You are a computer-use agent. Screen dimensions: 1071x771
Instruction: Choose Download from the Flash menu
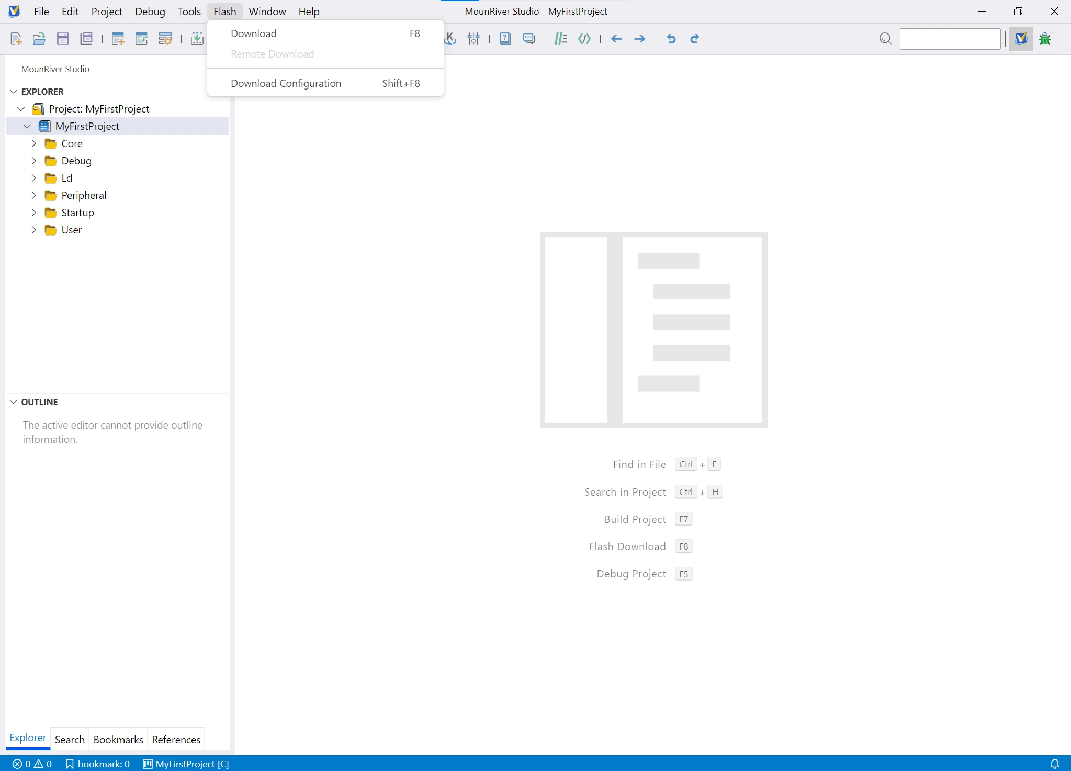coord(325,33)
